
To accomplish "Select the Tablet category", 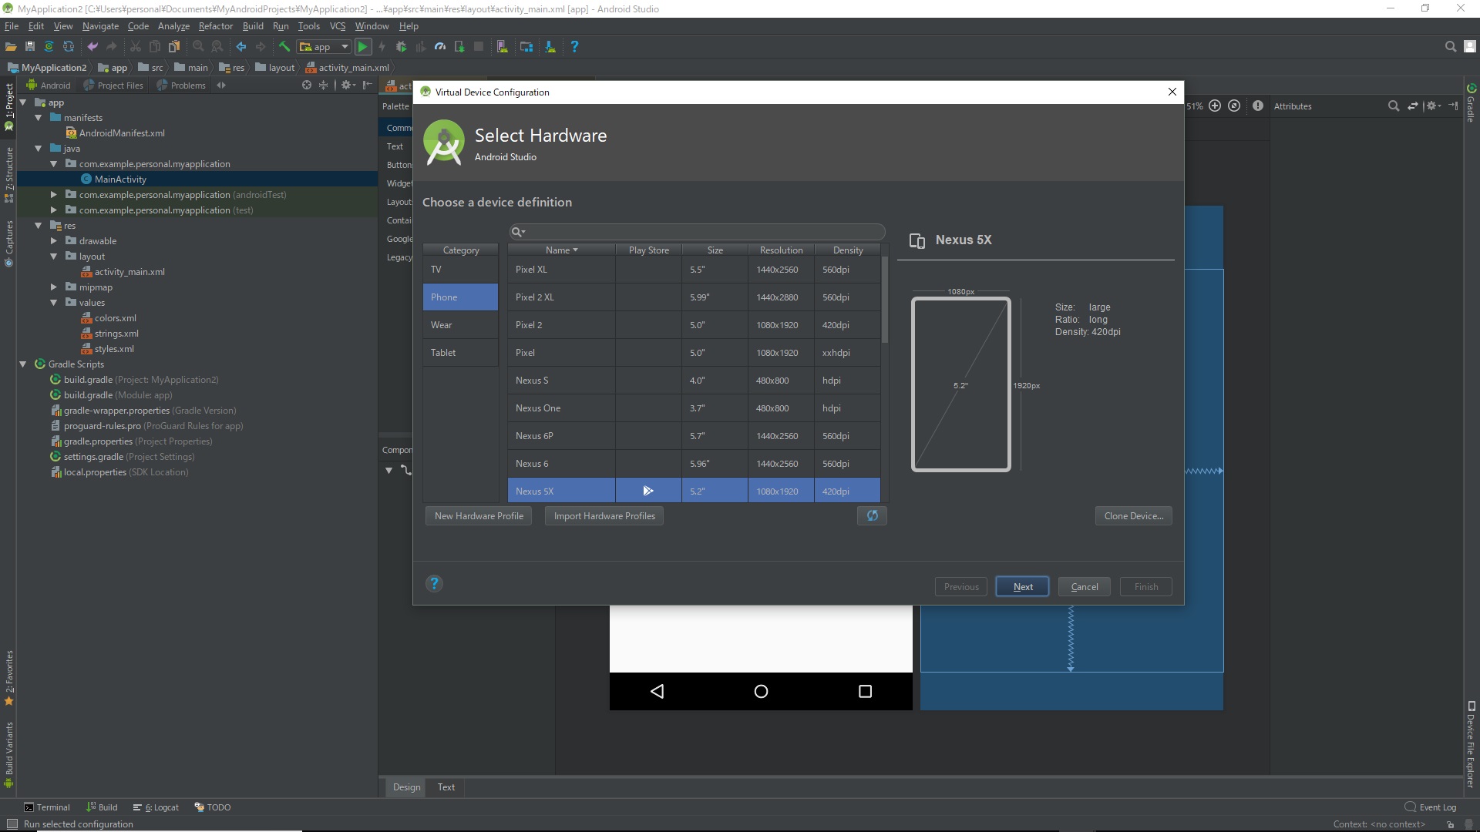I will tap(460, 353).
